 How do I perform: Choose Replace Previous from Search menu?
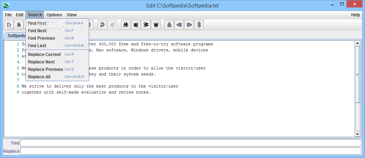click(57, 69)
